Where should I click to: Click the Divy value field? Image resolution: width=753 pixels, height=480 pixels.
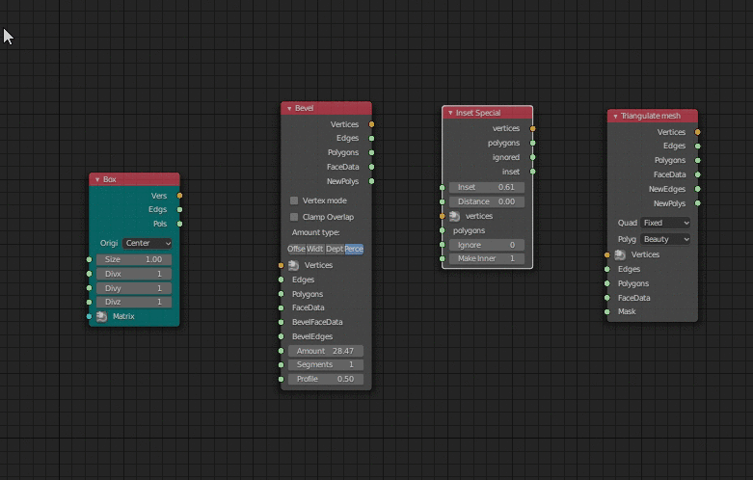134,288
